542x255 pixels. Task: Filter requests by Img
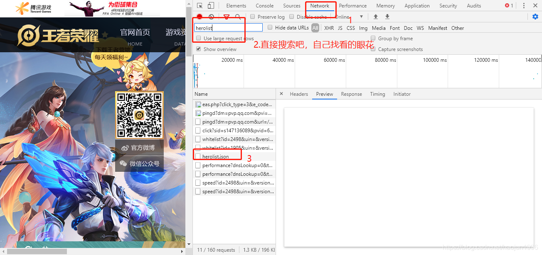click(x=363, y=28)
